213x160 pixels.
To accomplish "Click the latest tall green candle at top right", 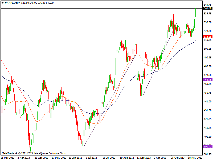I will (x=196, y=13).
